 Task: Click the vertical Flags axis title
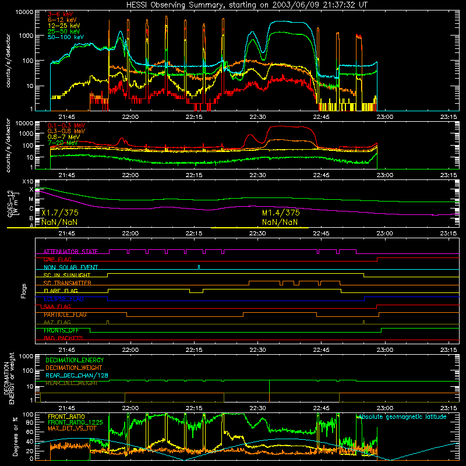coord(24,291)
